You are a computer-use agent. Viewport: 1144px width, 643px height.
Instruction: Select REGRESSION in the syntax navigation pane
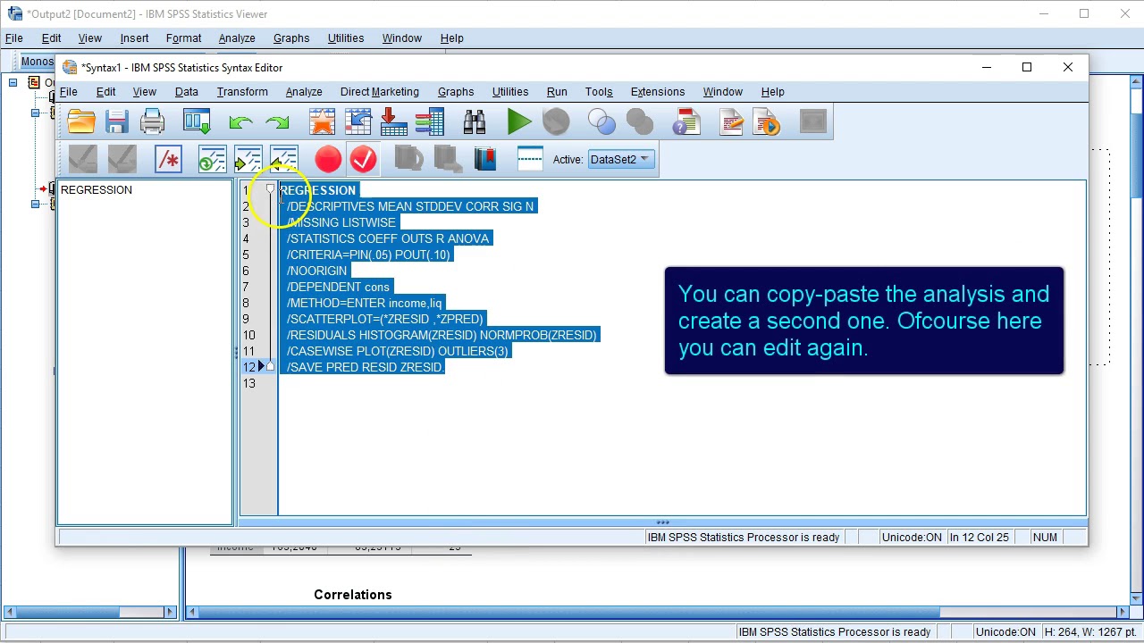point(97,190)
